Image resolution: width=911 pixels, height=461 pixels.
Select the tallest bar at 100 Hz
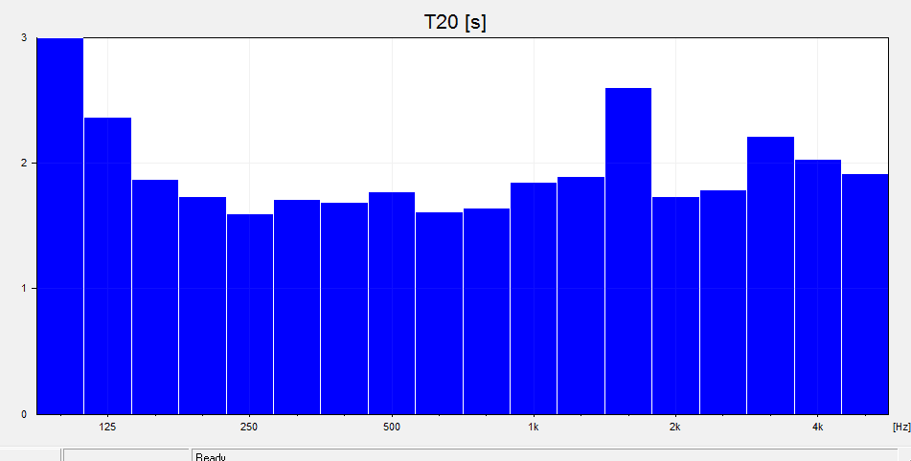coord(59,226)
